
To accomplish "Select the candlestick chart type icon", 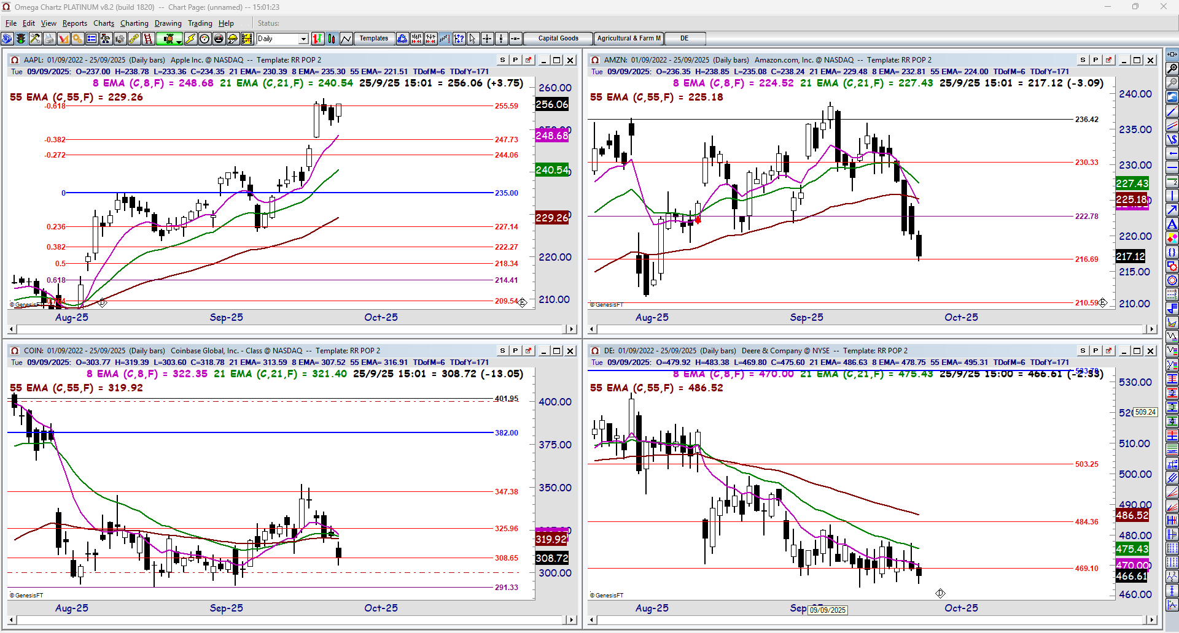I will tap(332, 39).
